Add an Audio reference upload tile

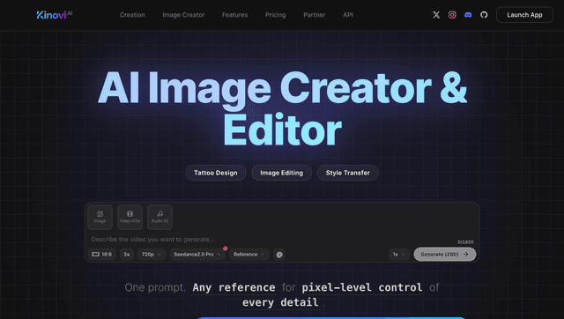(160, 218)
